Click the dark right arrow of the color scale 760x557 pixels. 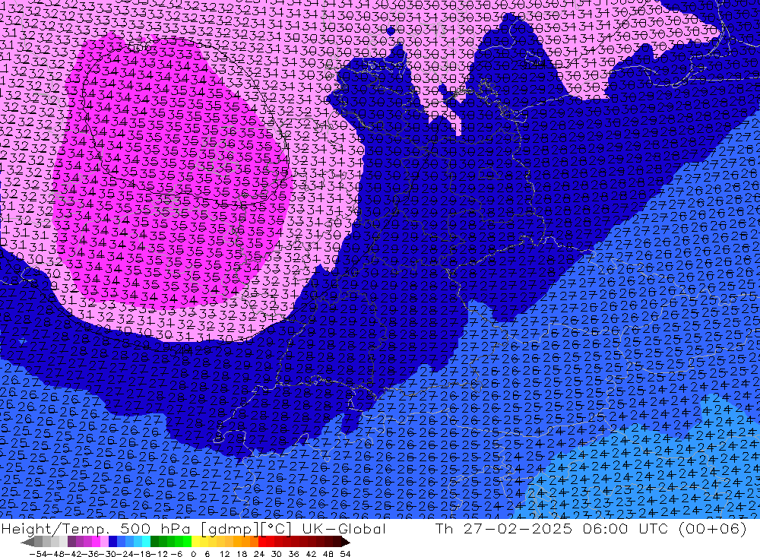click(x=345, y=542)
